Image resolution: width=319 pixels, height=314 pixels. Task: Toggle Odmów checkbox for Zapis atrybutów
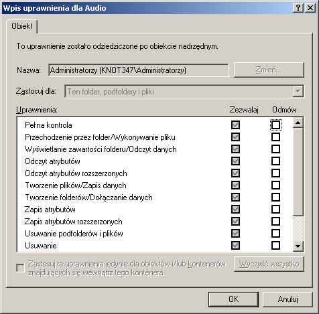point(275,209)
